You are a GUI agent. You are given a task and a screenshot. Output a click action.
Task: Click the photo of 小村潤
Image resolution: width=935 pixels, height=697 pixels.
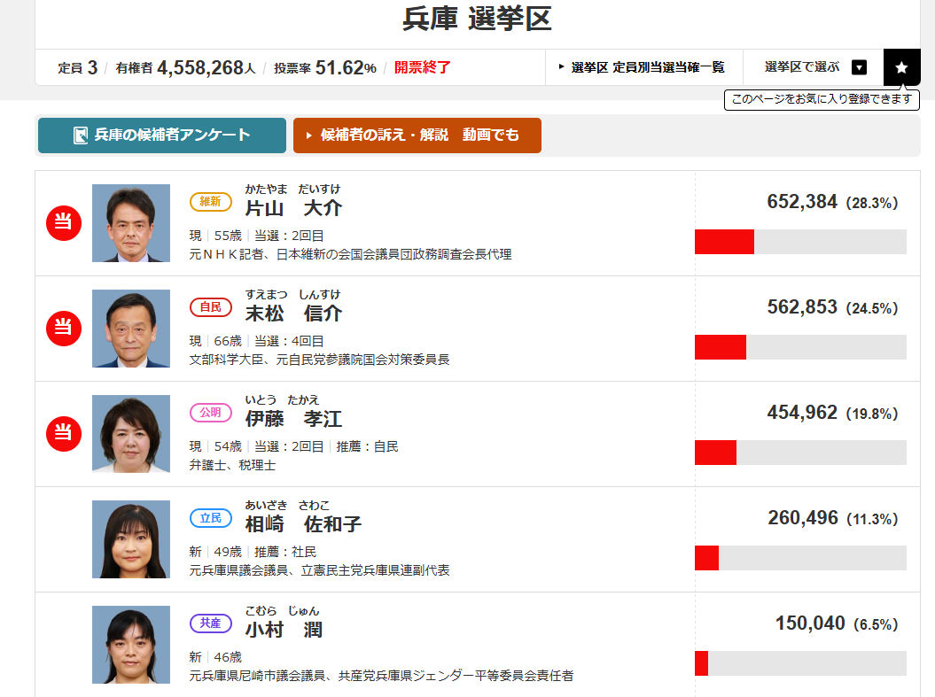pyautogui.click(x=131, y=645)
